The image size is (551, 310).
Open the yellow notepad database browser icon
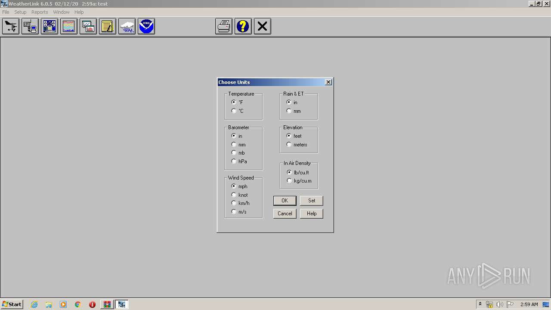tap(108, 26)
